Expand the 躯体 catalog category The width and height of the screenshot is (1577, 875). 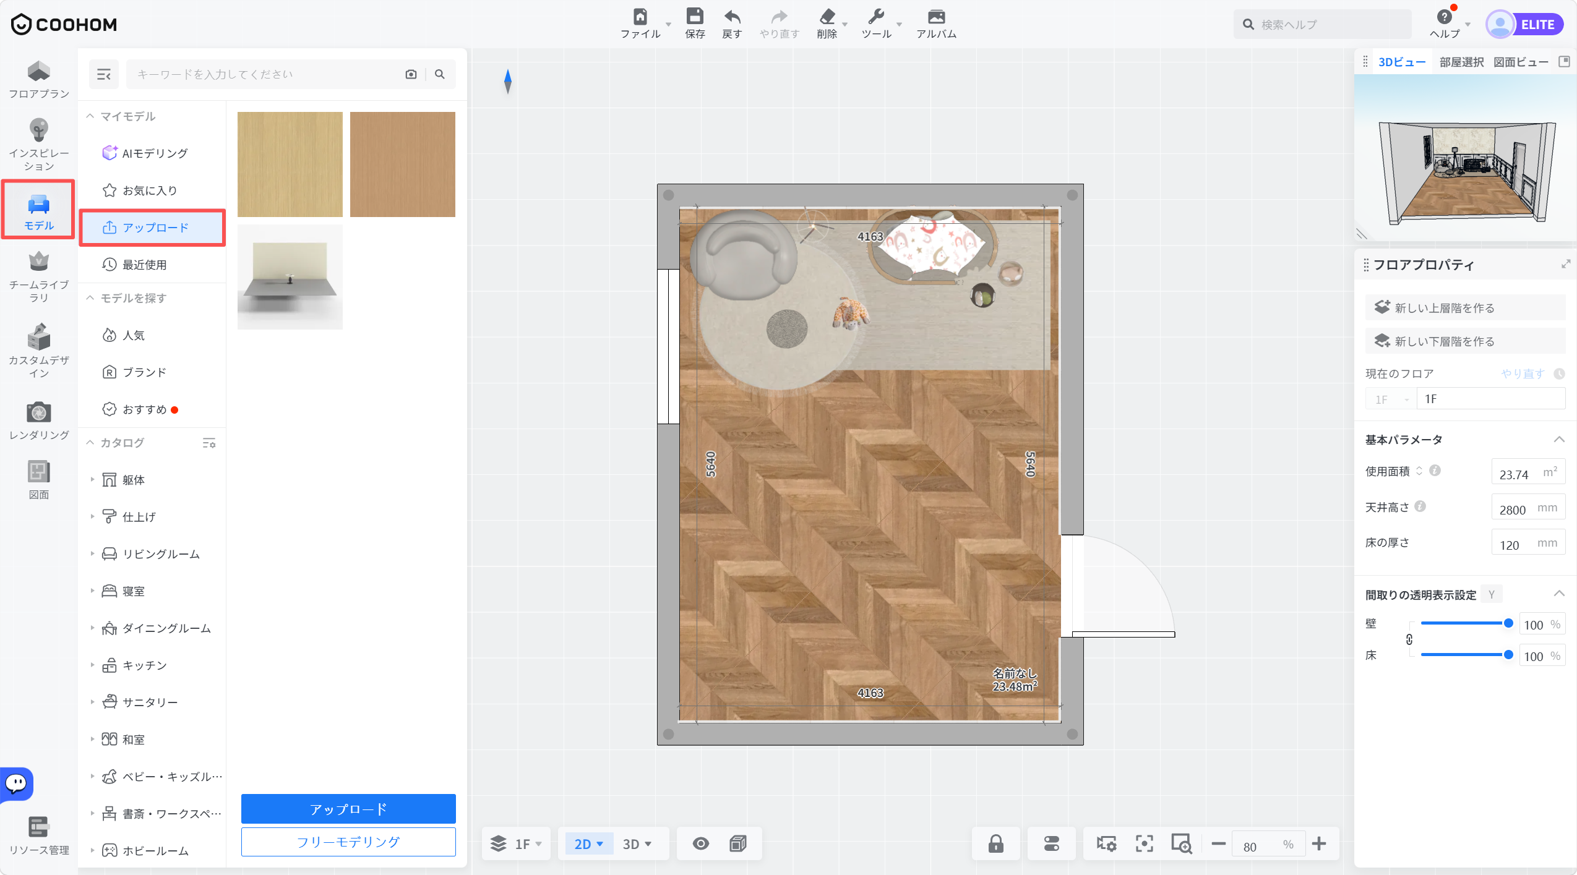[x=92, y=480]
